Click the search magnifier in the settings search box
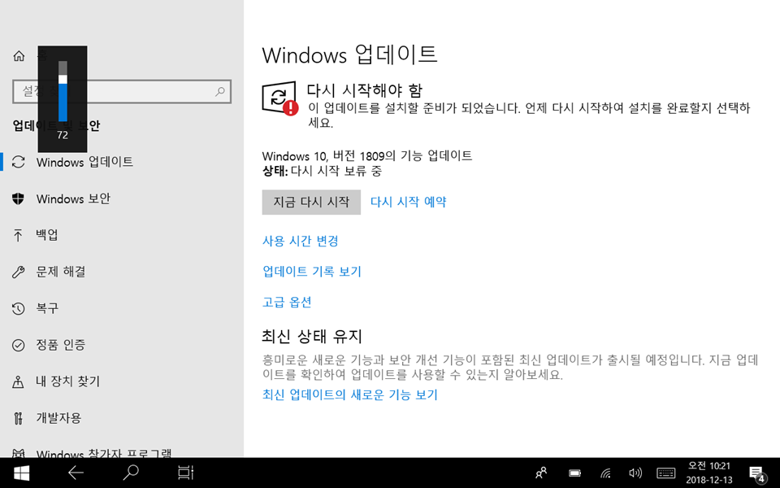 click(220, 91)
